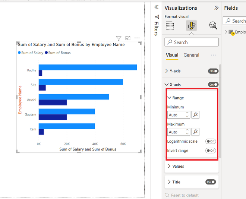Collapse the Range subsection
The width and height of the screenshot is (246, 199).
click(x=169, y=98)
